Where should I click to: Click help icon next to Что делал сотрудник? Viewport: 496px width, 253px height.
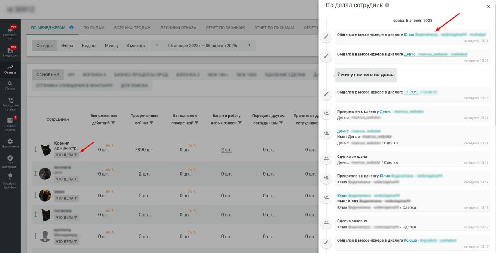point(387,5)
